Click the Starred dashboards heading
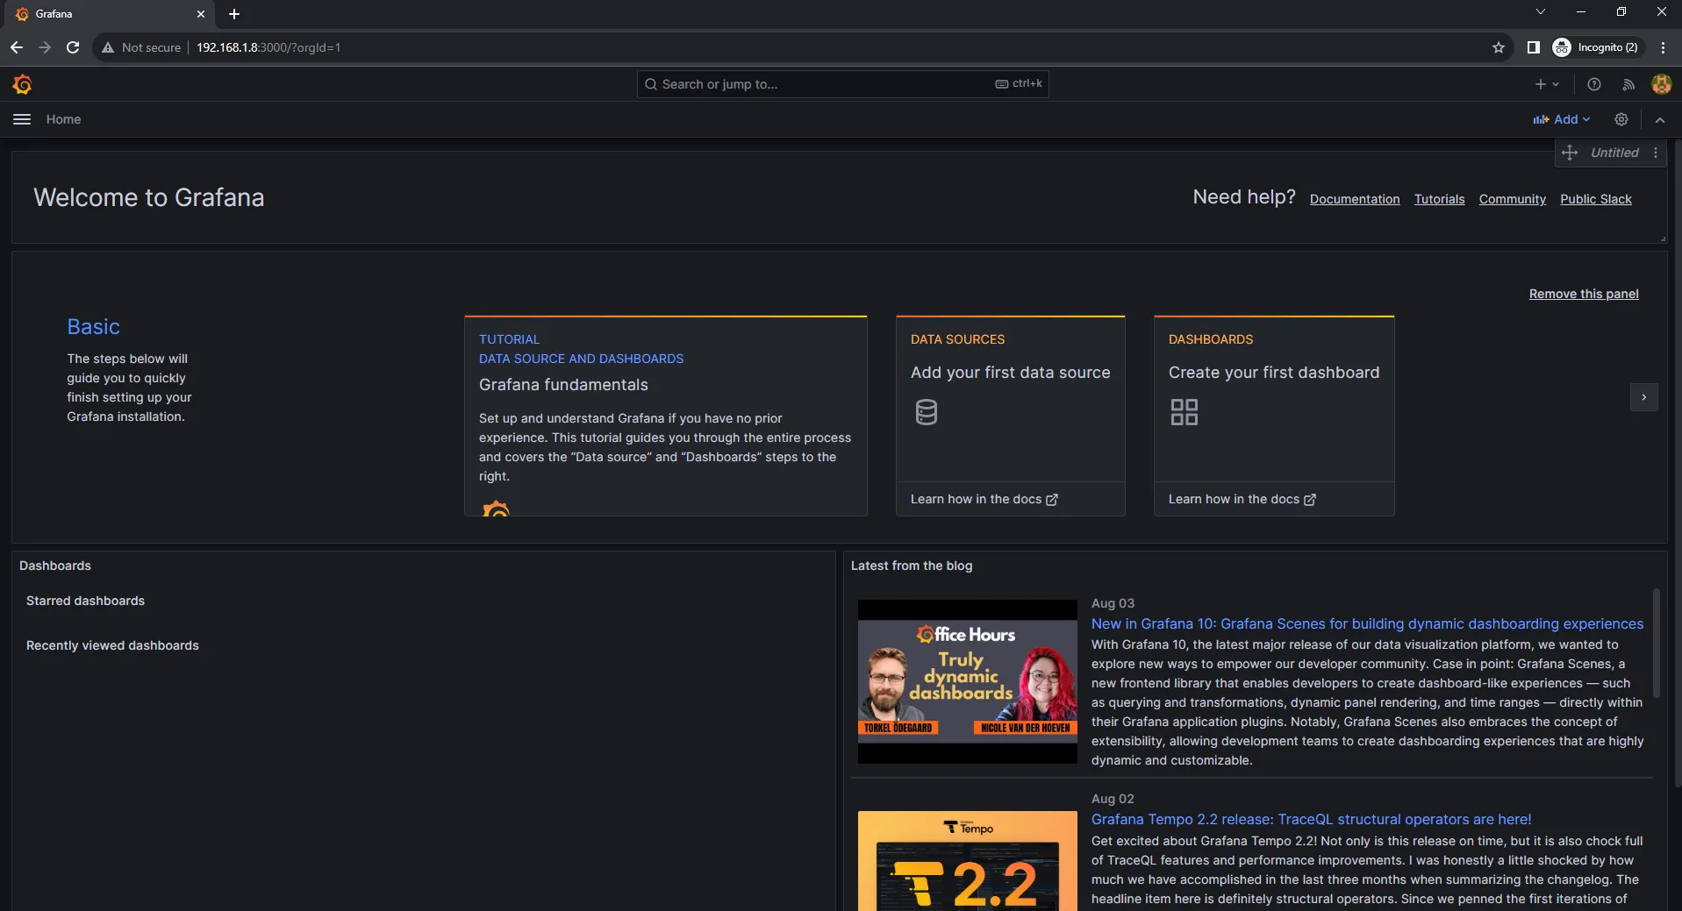 pos(85,601)
